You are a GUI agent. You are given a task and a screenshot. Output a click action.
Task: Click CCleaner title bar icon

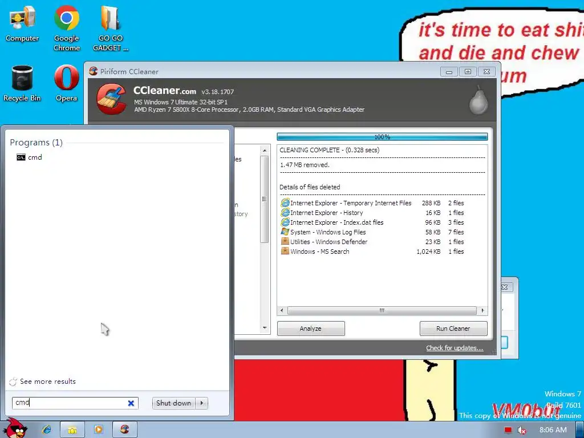[x=94, y=71]
